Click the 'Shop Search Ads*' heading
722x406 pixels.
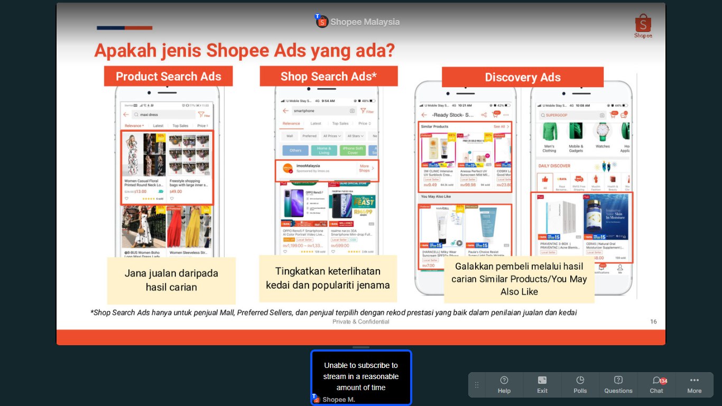coord(328,76)
